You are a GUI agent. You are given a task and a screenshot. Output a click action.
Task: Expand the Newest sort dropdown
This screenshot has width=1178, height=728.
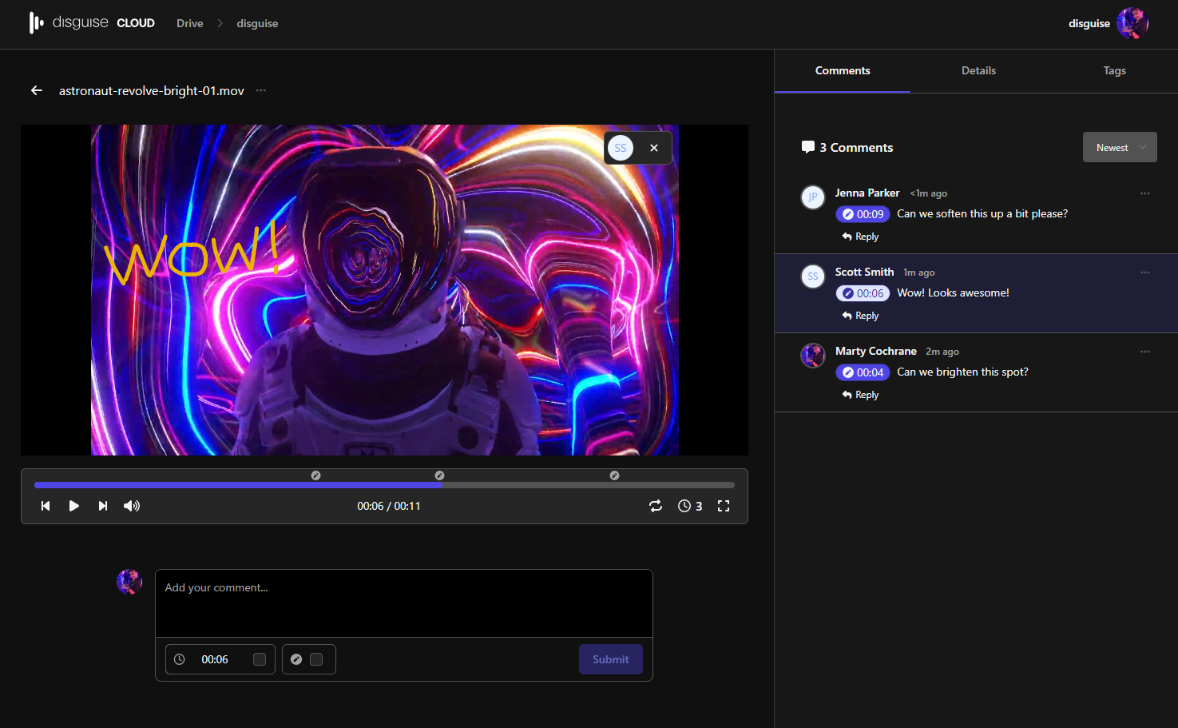pos(1119,147)
